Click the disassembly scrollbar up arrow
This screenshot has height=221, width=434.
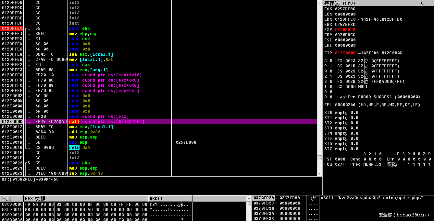(320, 2)
